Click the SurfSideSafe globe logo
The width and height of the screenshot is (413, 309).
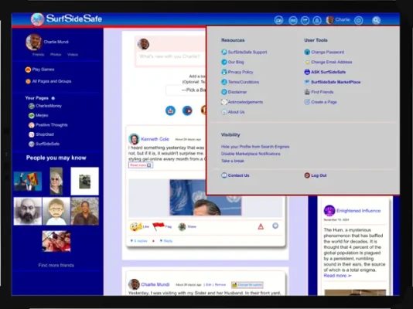37,19
